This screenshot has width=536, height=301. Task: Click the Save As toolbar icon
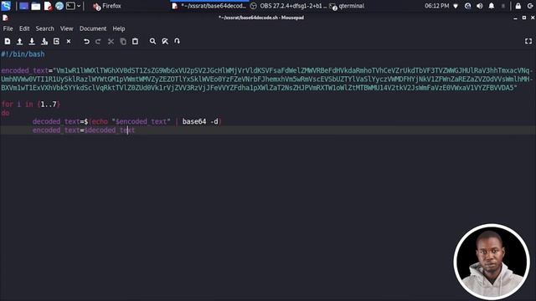(x=44, y=41)
